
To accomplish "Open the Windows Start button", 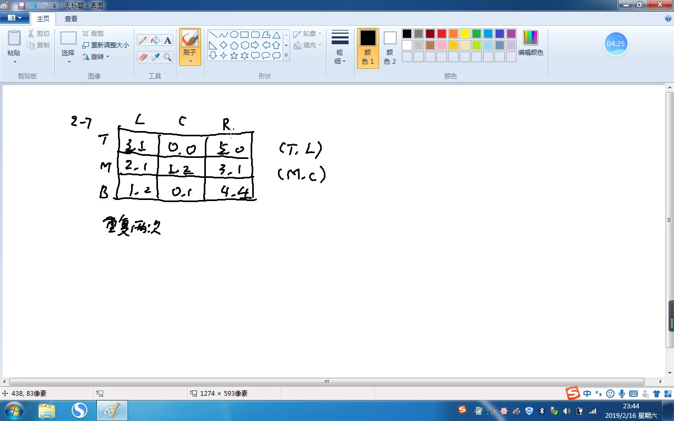I will tap(13, 410).
